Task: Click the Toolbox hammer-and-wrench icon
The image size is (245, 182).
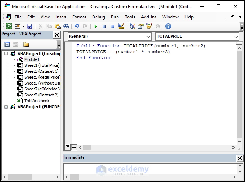Action: (x=158, y=26)
